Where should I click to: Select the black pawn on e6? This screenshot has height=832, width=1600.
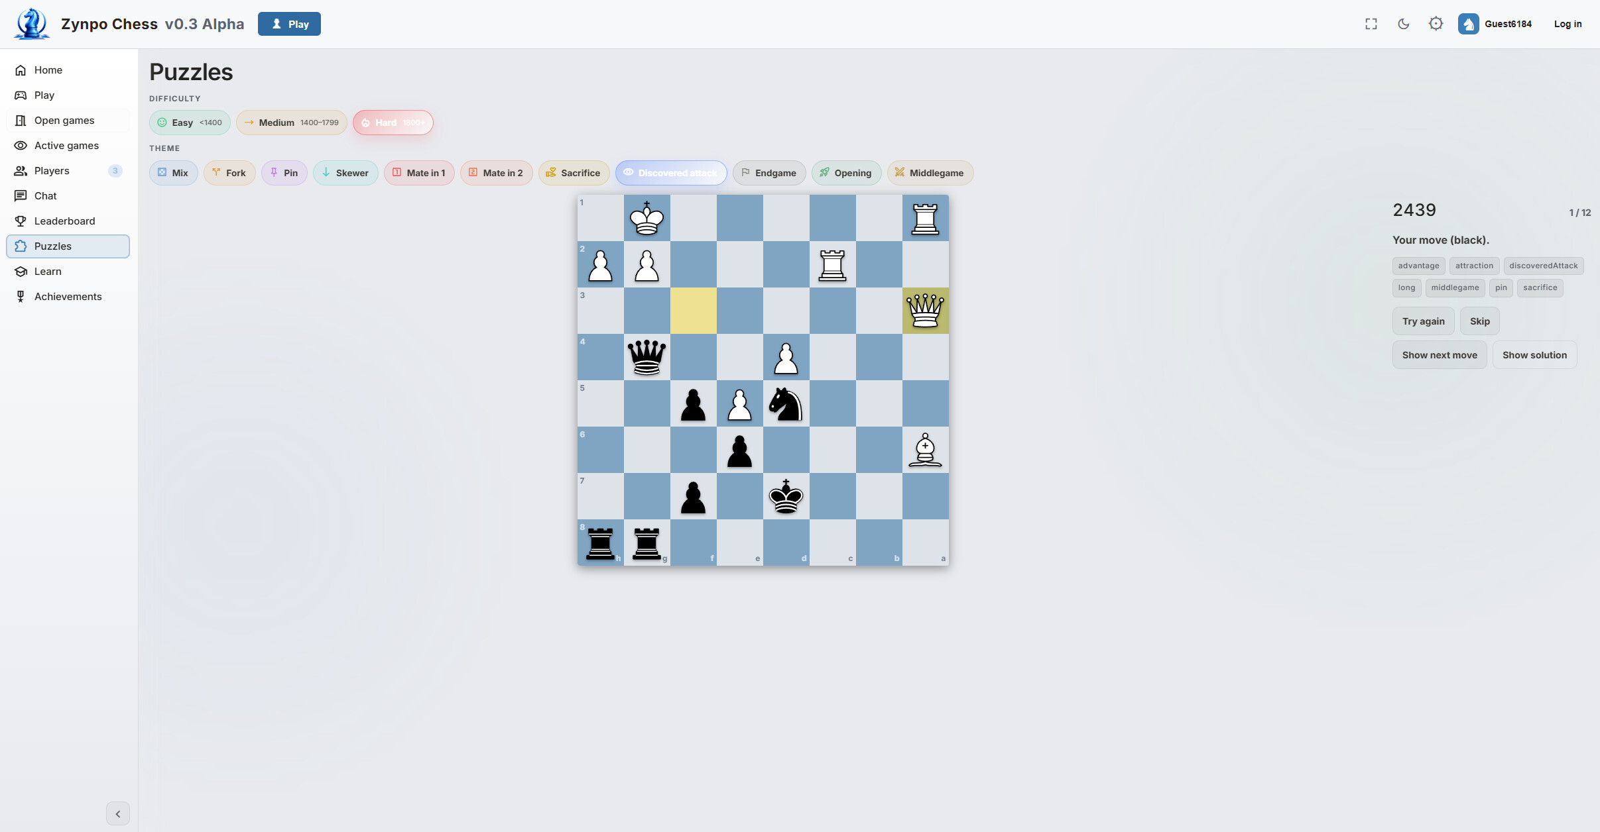pyautogui.click(x=739, y=450)
